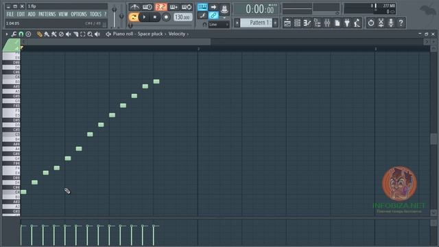Click the desk lamp icon in toolbar
Image resolution: width=439 pixels, height=247 pixels.
[357, 23]
